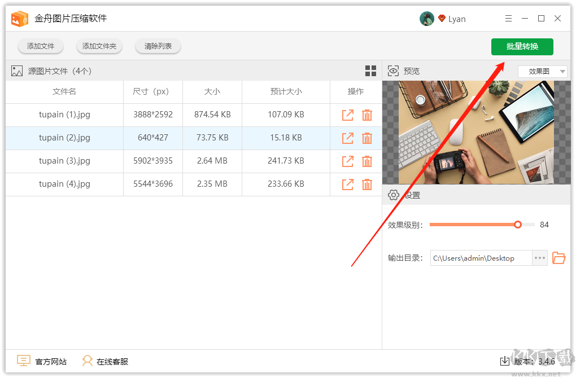Click the orange output folder icon

coord(558,258)
